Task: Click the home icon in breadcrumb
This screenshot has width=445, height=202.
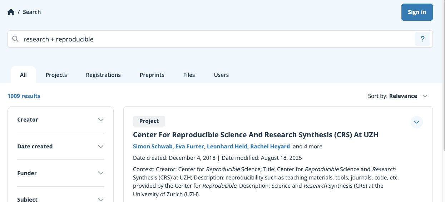Action: tap(11, 12)
